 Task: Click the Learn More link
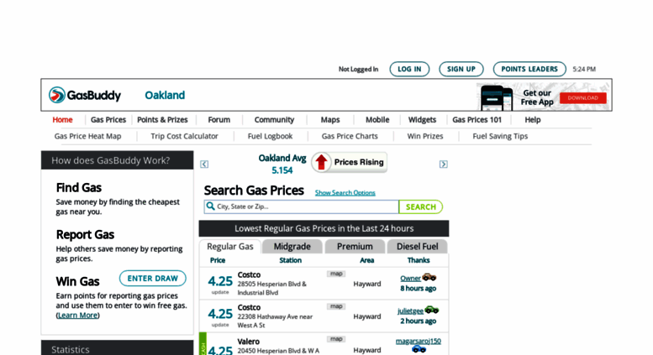click(x=78, y=315)
